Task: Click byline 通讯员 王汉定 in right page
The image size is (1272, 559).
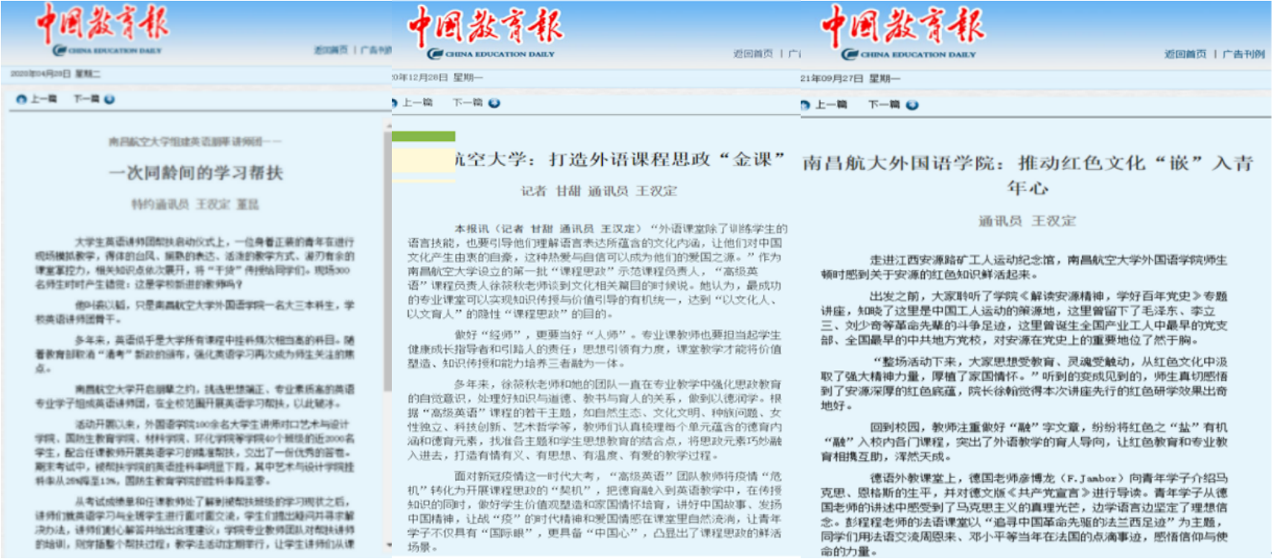Action: [x=1027, y=221]
